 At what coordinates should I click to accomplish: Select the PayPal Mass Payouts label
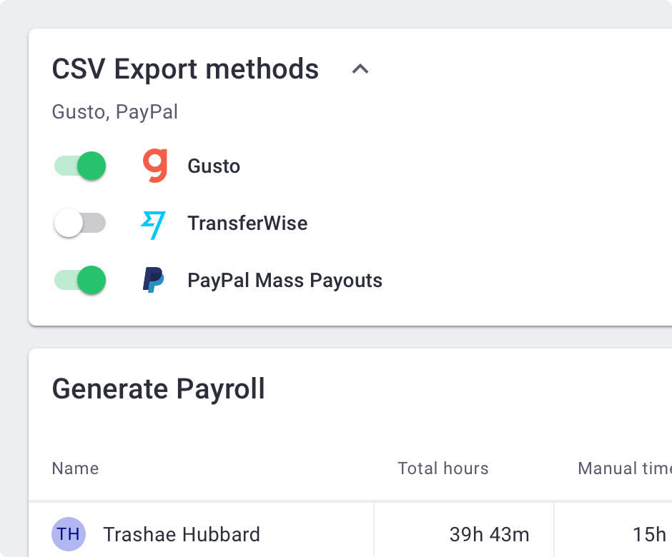point(285,281)
